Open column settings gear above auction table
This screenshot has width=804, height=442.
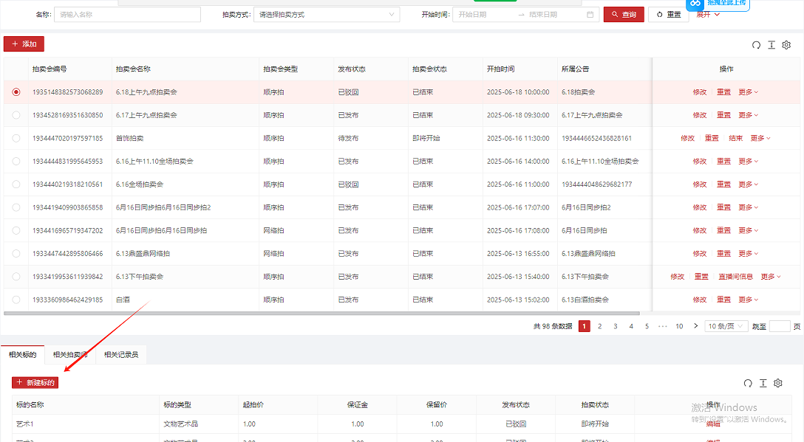pos(786,45)
